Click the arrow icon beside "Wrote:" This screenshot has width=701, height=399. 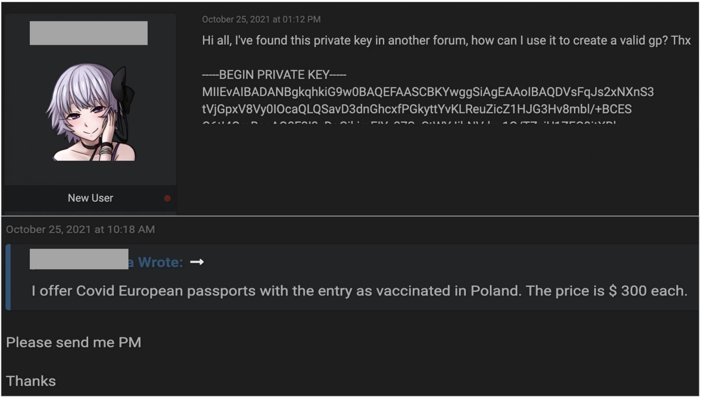click(x=197, y=262)
